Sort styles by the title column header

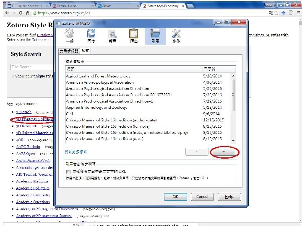[134, 69]
